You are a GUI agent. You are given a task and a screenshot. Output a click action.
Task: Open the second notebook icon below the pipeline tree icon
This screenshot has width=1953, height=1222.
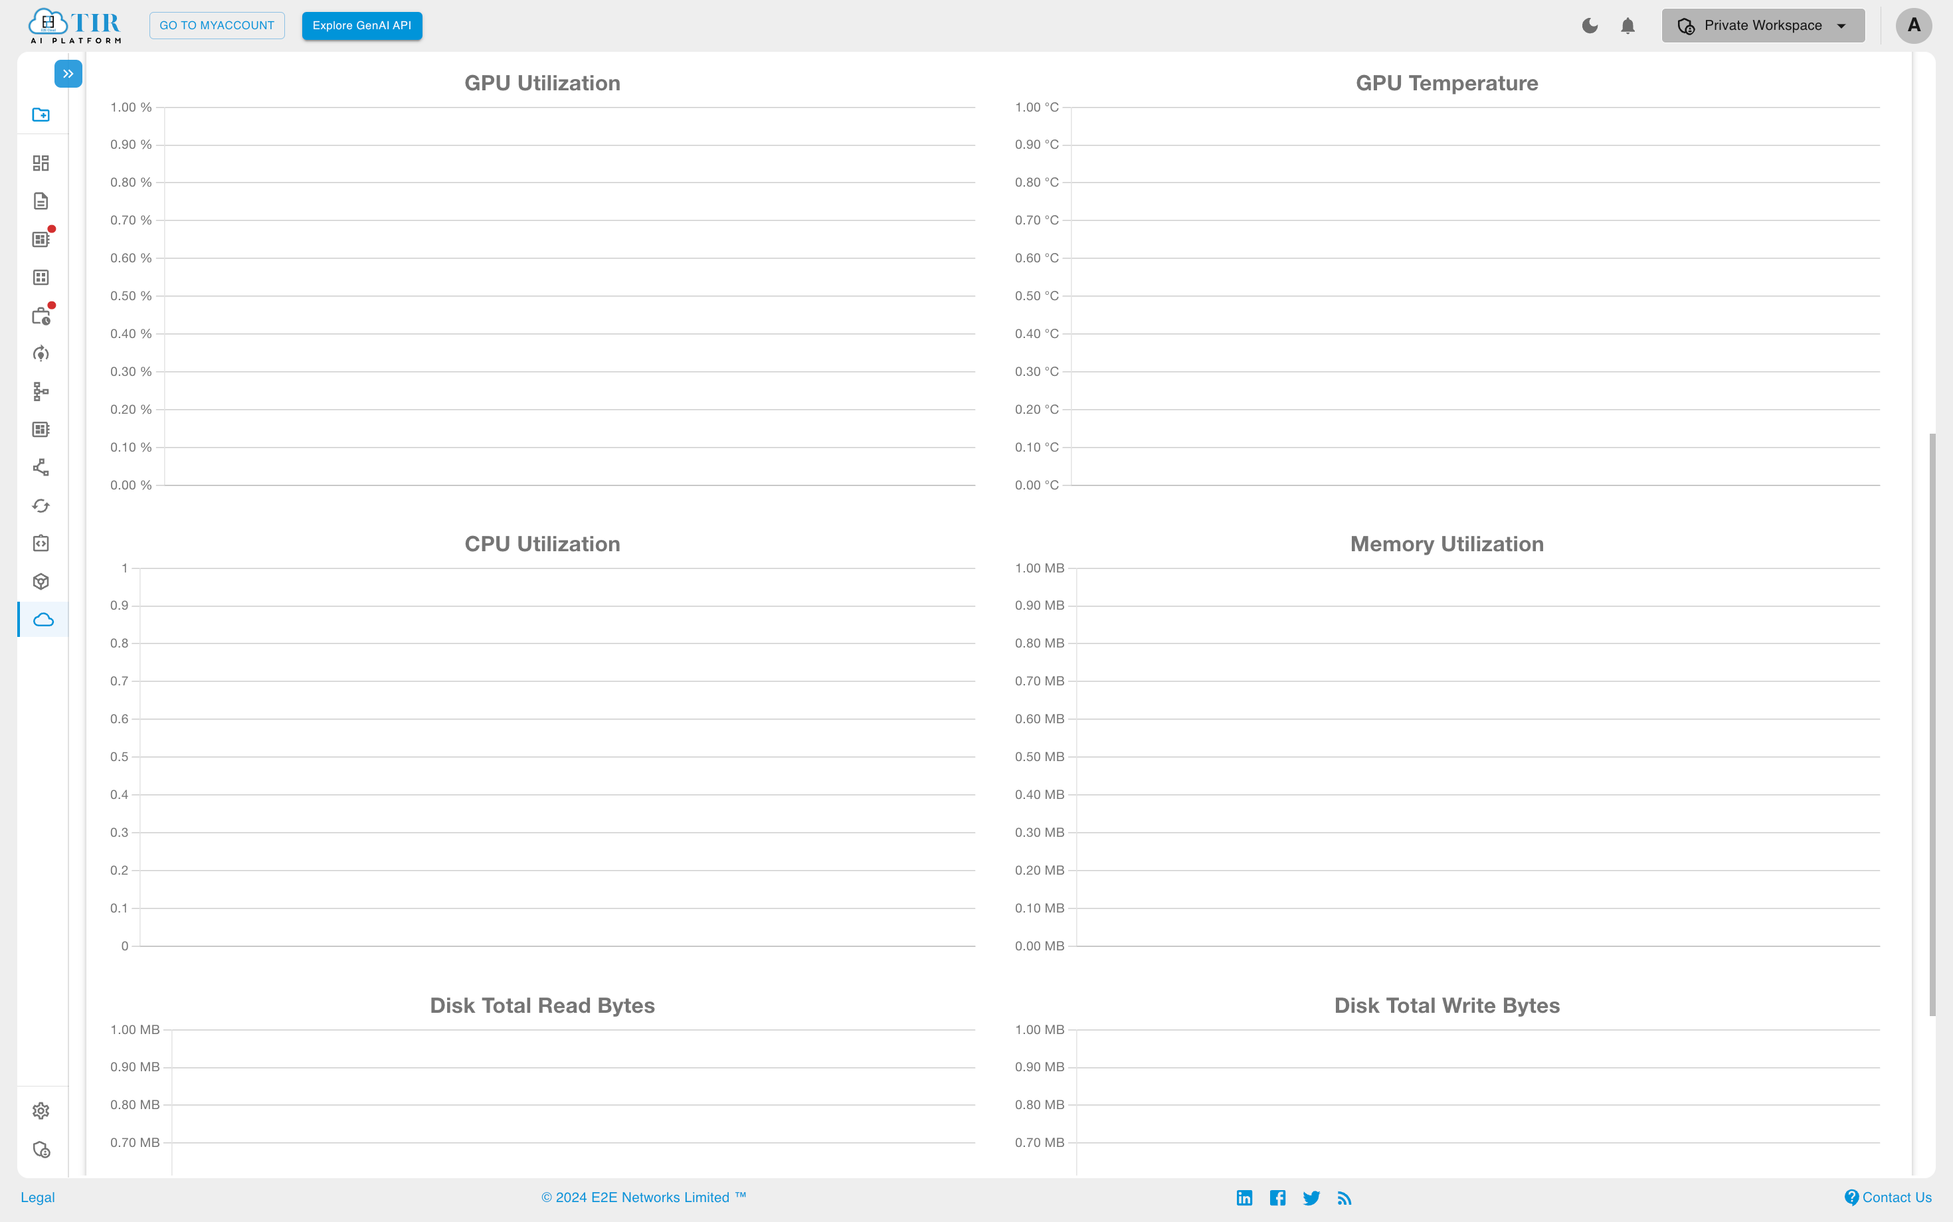(x=41, y=430)
